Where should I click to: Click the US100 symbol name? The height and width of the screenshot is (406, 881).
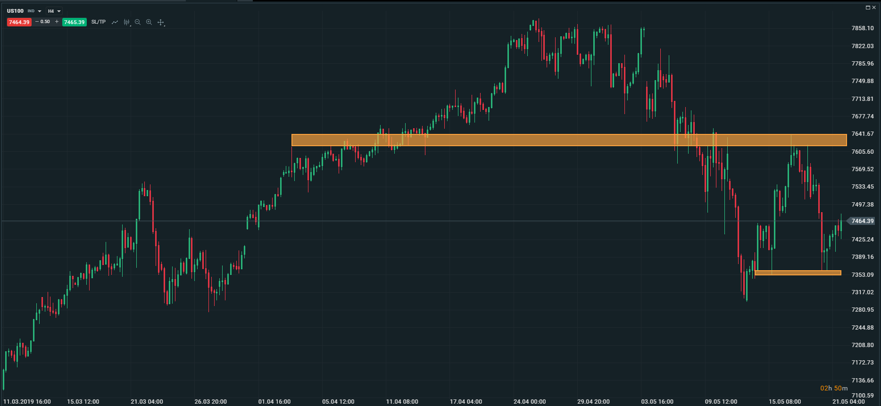pos(15,11)
